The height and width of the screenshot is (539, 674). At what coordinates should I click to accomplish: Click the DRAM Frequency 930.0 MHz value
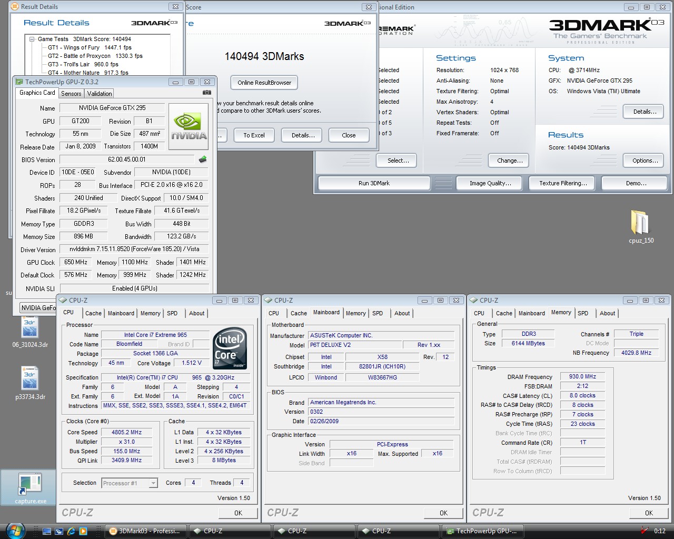(x=582, y=377)
